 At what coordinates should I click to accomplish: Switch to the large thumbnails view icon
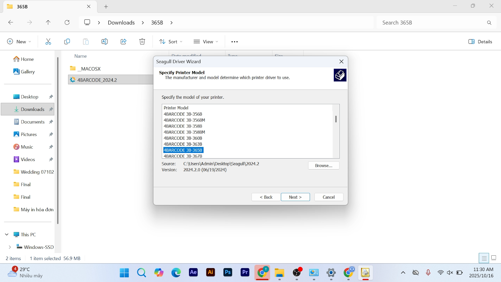pyautogui.click(x=494, y=258)
